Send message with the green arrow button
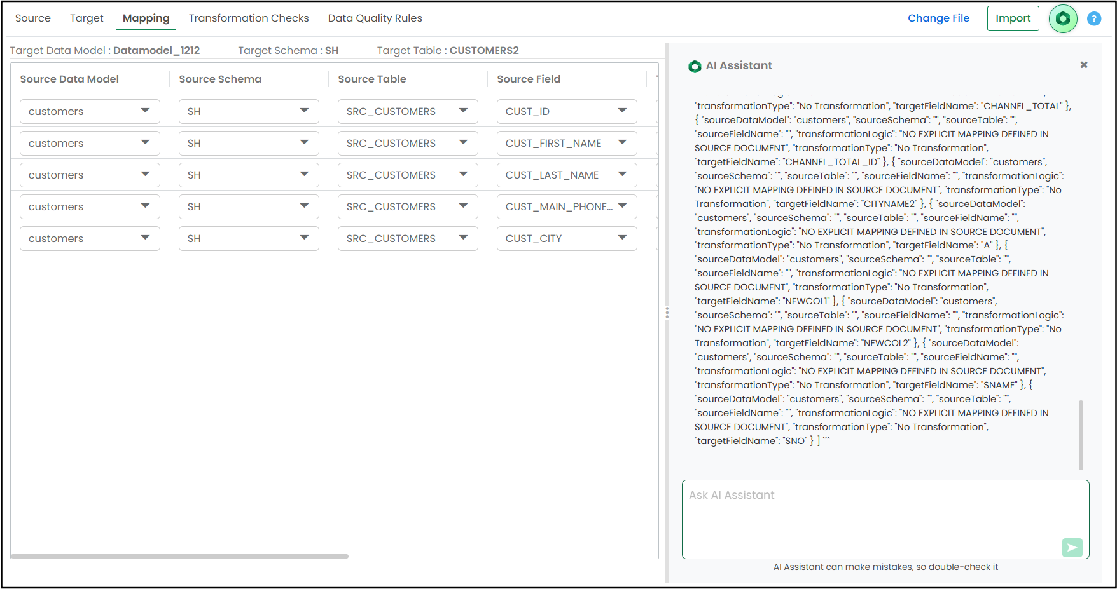Viewport: 1117px width, 589px height. click(1072, 547)
